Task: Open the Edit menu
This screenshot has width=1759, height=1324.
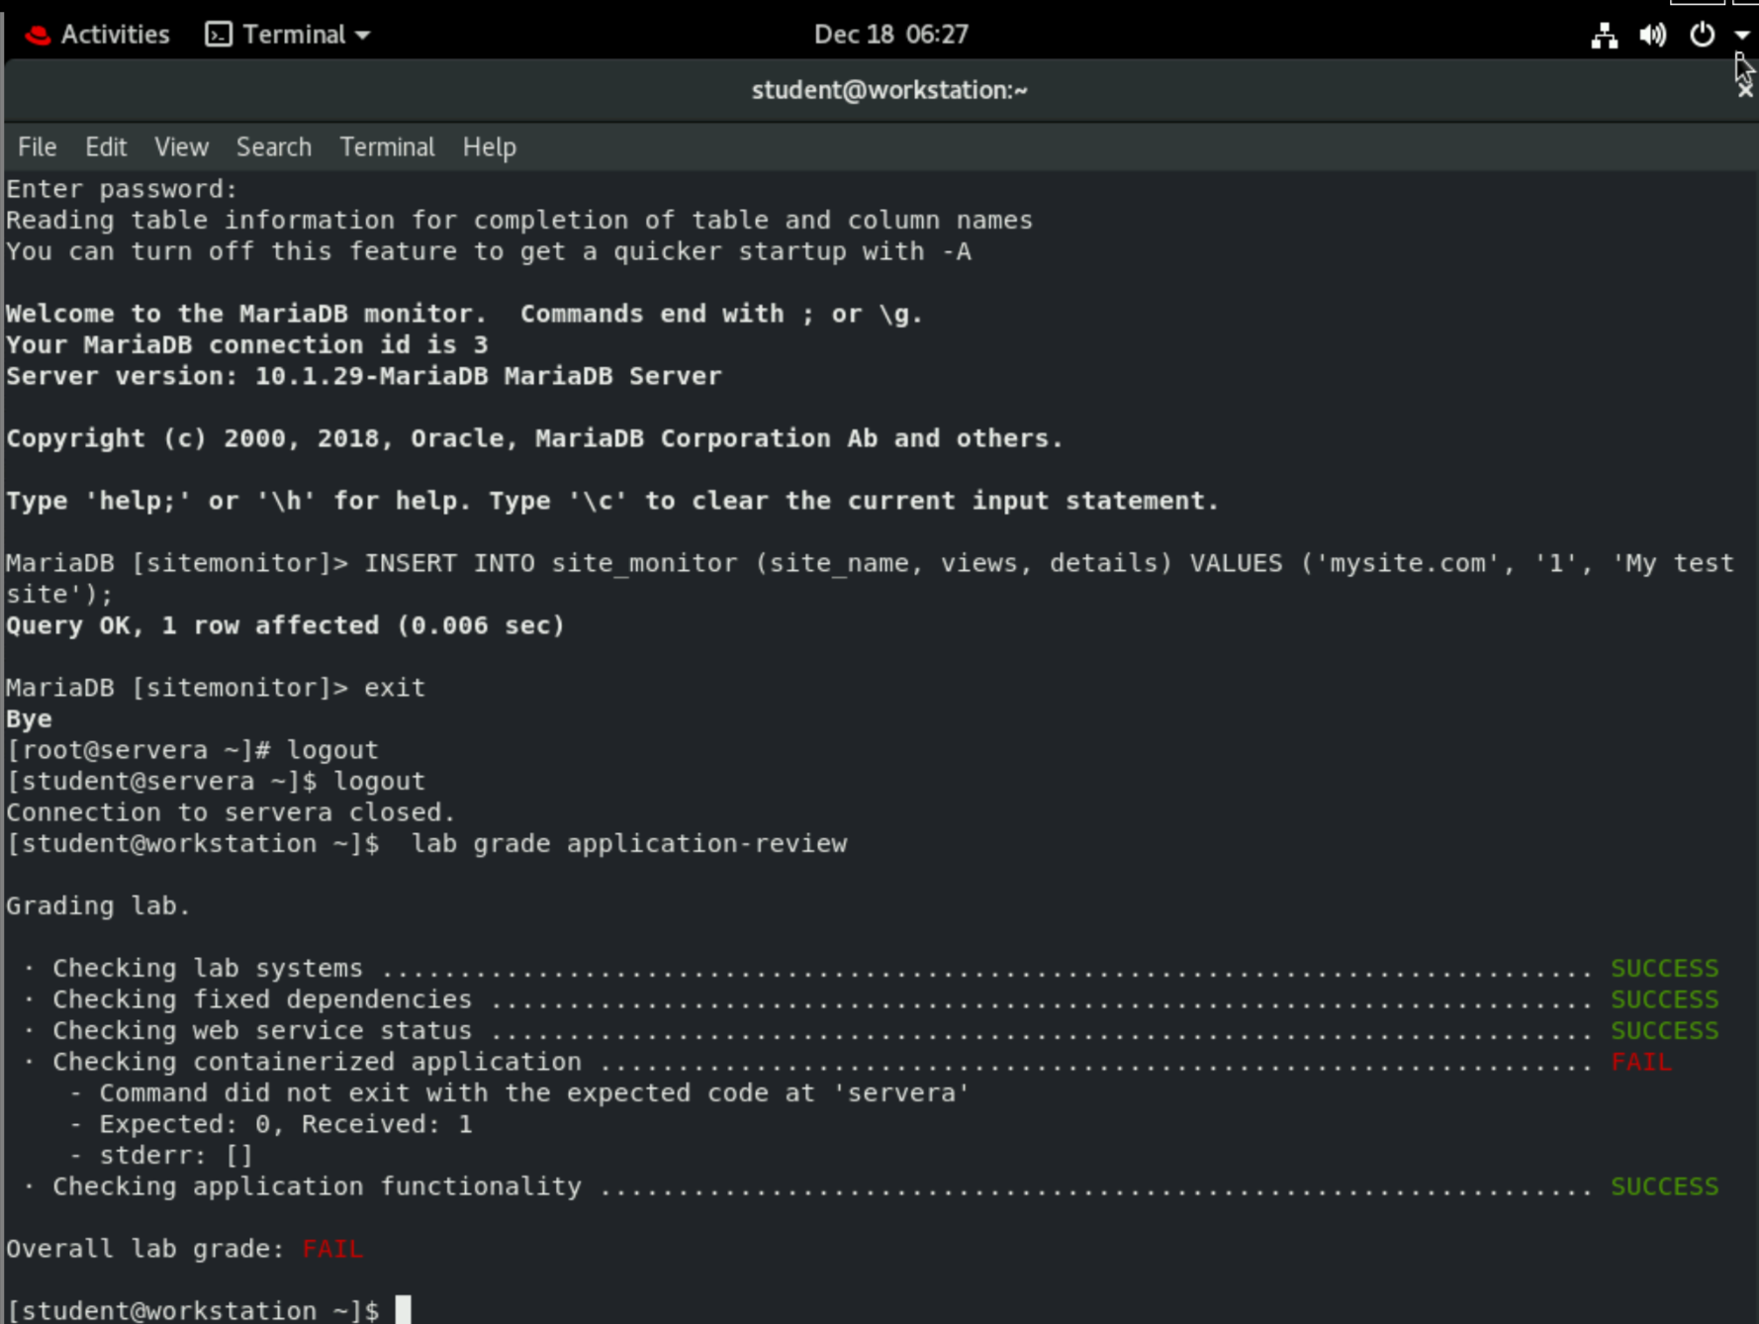Action: [x=106, y=147]
